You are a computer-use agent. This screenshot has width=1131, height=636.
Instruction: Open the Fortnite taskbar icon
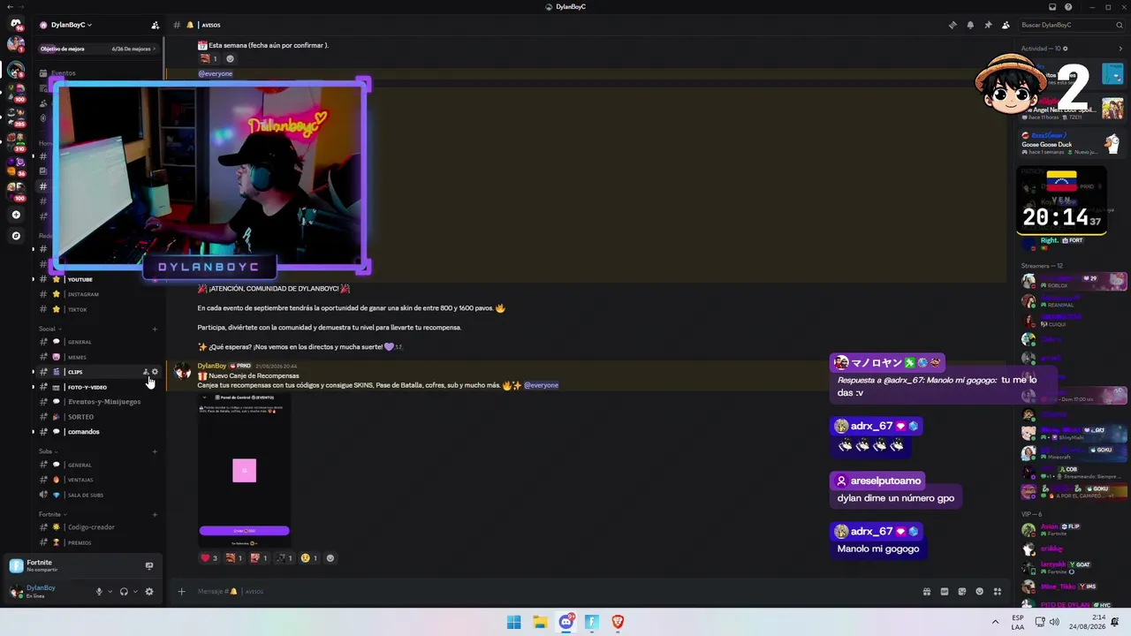coord(592,622)
